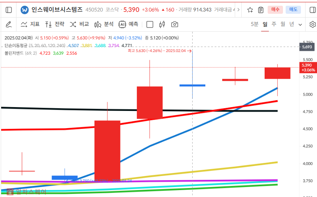Expand the timeframe dropdown chevron
The image size is (317, 197).
[300, 25]
